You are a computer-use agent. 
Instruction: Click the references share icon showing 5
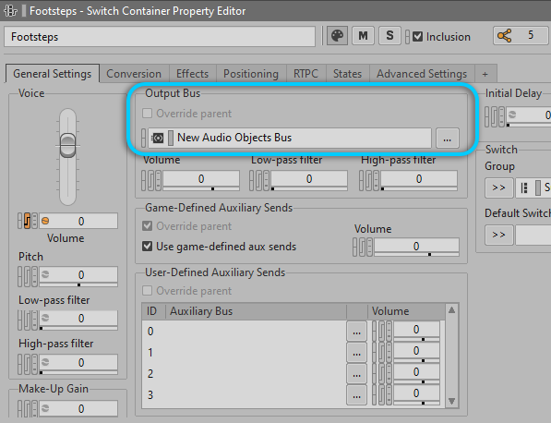coord(505,36)
